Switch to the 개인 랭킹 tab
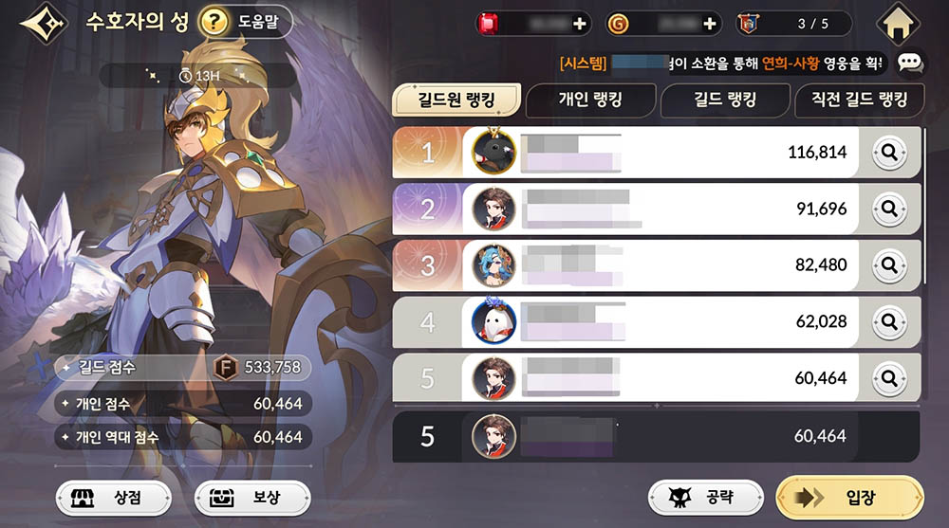The width and height of the screenshot is (949, 528). (x=590, y=100)
